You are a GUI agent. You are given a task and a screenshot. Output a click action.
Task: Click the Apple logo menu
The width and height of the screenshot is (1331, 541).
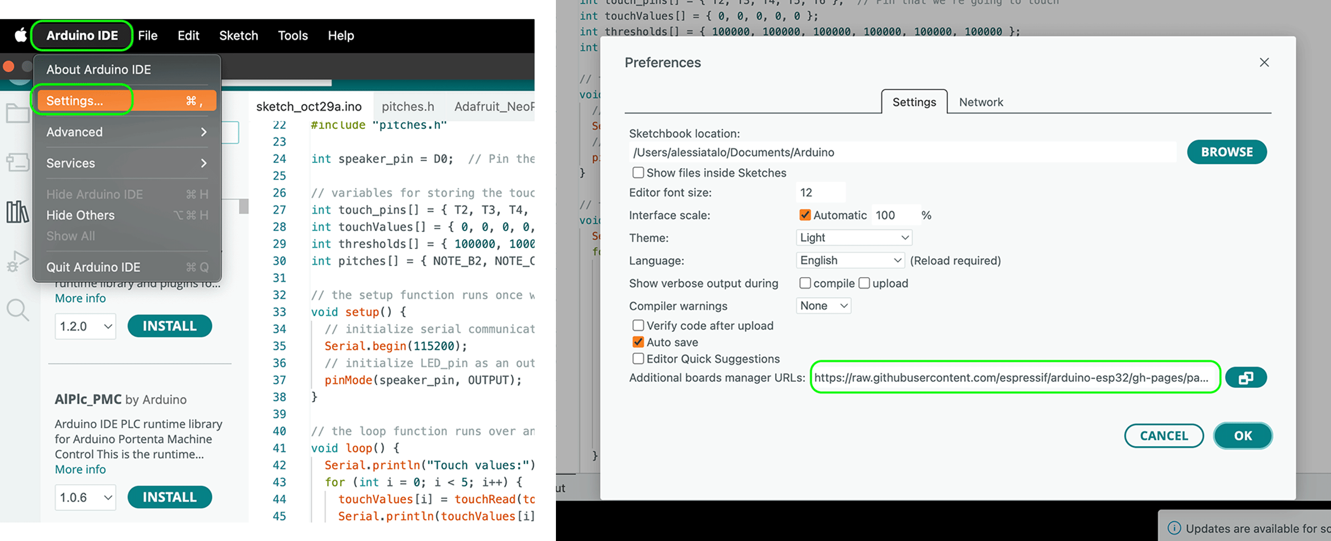[x=20, y=35]
